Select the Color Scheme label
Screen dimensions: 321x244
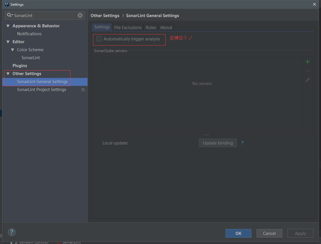click(30, 50)
